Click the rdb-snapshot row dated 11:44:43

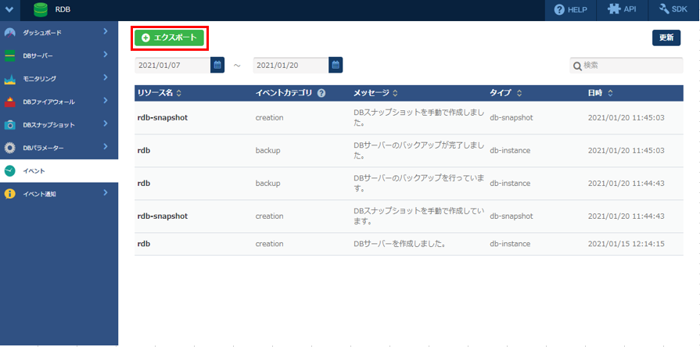coord(409,216)
